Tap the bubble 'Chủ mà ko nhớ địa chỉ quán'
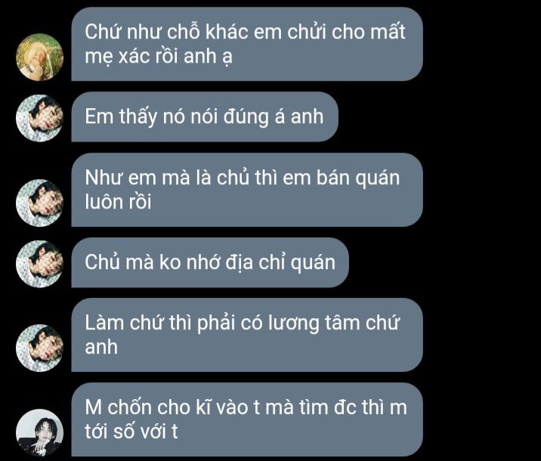The height and width of the screenshot is (461, 541). pos(210,262)
